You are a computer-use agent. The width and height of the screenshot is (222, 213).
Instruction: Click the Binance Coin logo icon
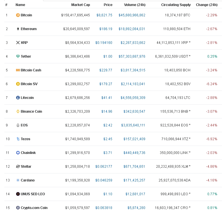(x=18, y=112)
